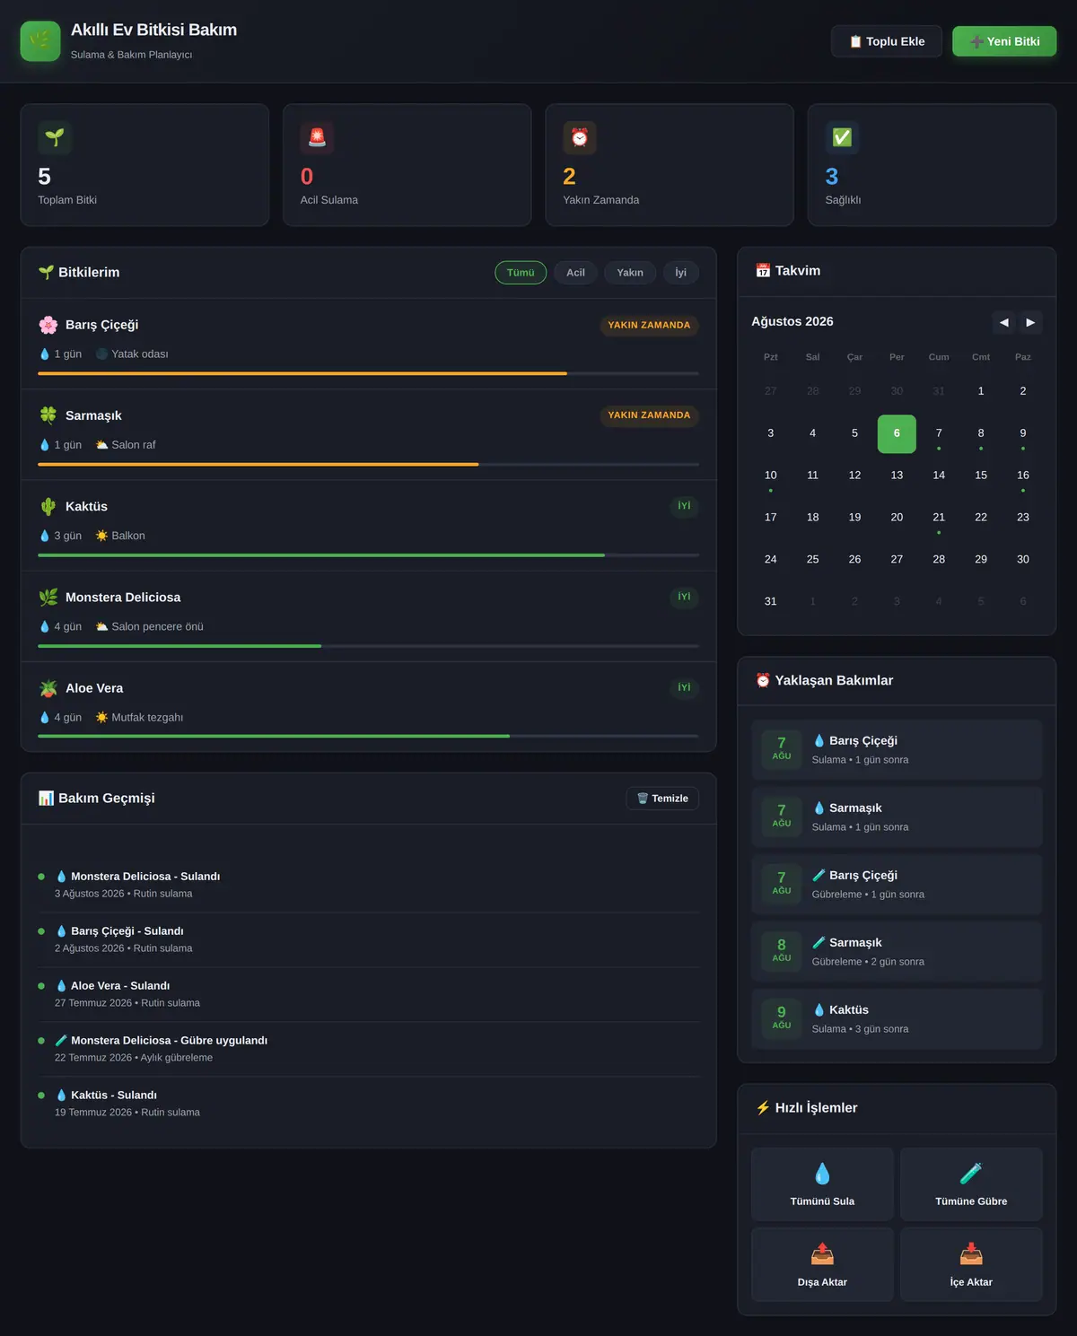
Task: Clear care history with Temizle
Action: (662, 799)
